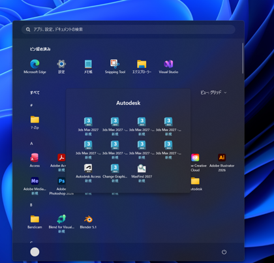The image size is (274, 263).
Task: Launch MaxFind 2027
Action: (142, 173)
